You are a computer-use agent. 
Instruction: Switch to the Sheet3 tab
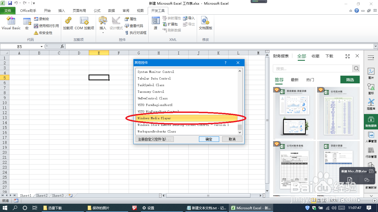(x=58, y=195)
